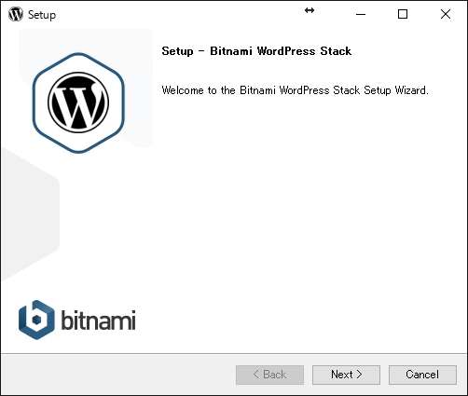Minimize the Setup window
The image size is (468, 396).
(x=361, y=14)
